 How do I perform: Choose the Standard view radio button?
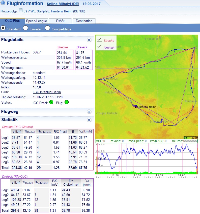pyautogui.click(x=3, y=28)
